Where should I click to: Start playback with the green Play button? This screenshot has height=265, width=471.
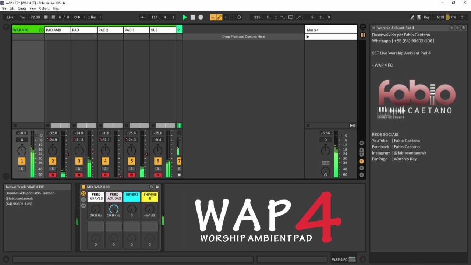(x=185, y=17)
